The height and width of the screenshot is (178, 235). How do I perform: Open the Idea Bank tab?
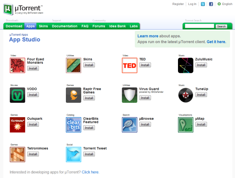coord(117,26)
